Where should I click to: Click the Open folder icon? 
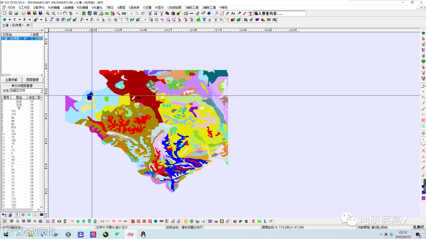17,13
